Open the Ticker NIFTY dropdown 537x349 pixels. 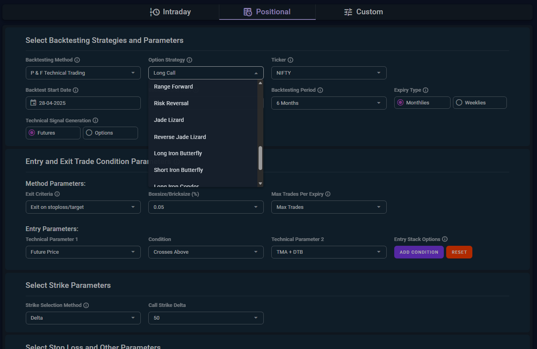point(329,73)
